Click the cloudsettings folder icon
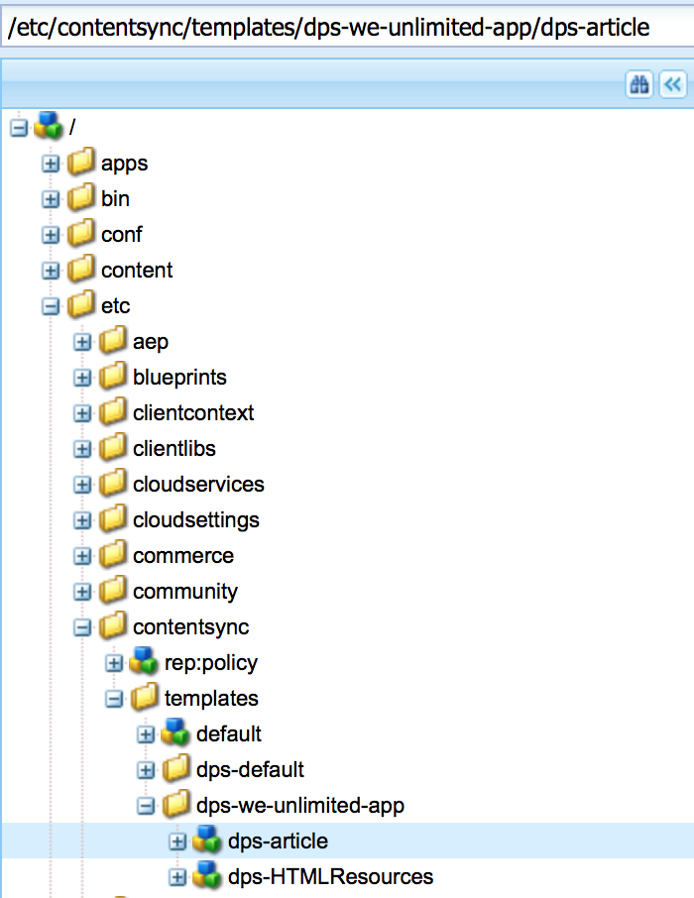The image size is (694, 898). (x=112, y=518)
